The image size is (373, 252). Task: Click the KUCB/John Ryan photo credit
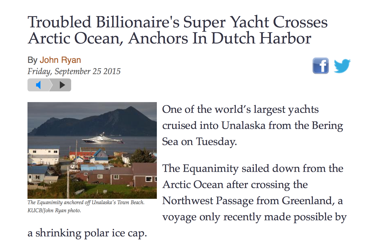tap(54, 210)
